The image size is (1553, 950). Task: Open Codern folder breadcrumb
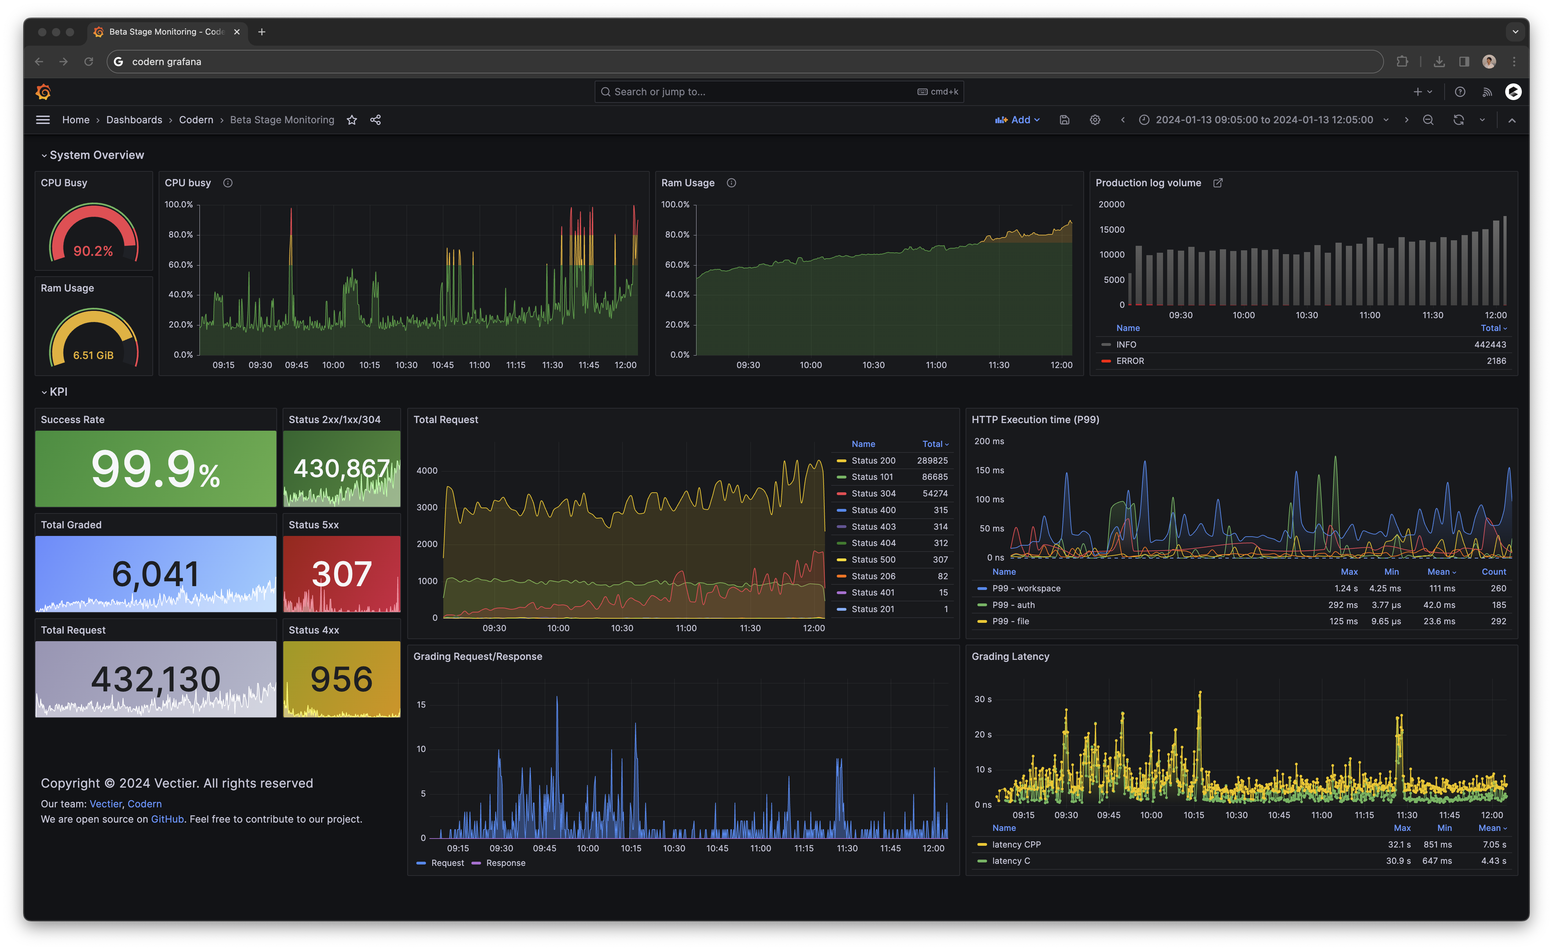[x=196, y=120]
